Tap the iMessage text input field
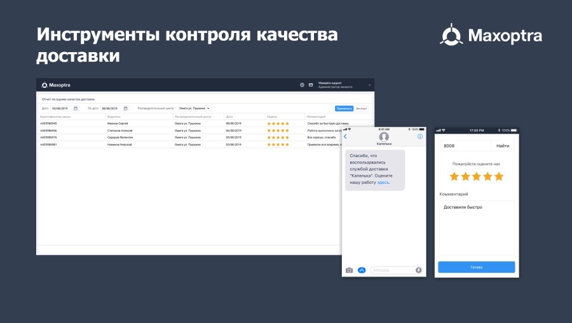This screenshot has height=323, width=572. 396,270
